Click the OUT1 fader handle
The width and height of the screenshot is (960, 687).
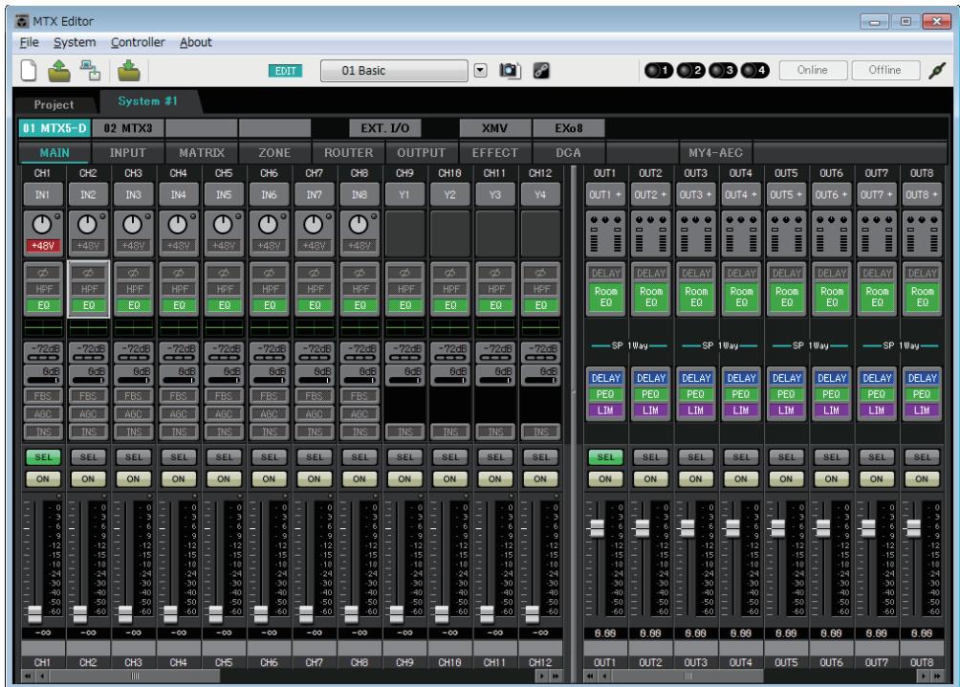[597, 527]
